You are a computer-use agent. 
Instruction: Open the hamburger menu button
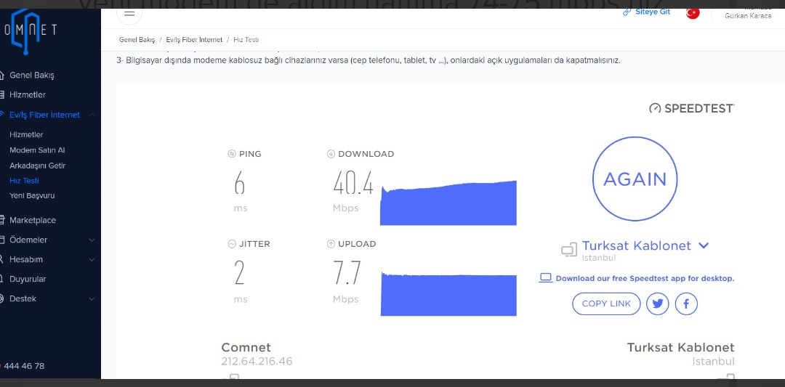coord(129,14)
